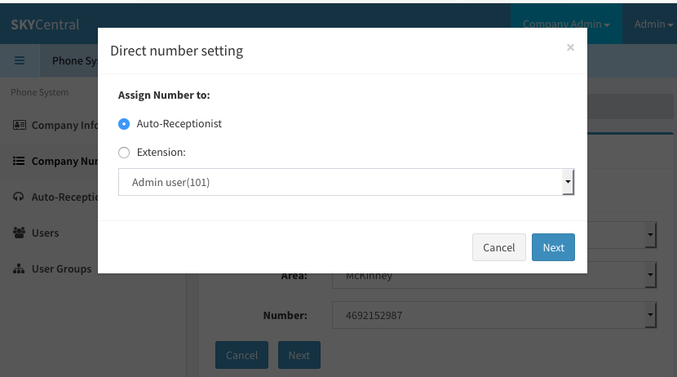This screenshot has height=377, width=677.
Task: Click the Users group icon
Action: [x=19, y=233]
